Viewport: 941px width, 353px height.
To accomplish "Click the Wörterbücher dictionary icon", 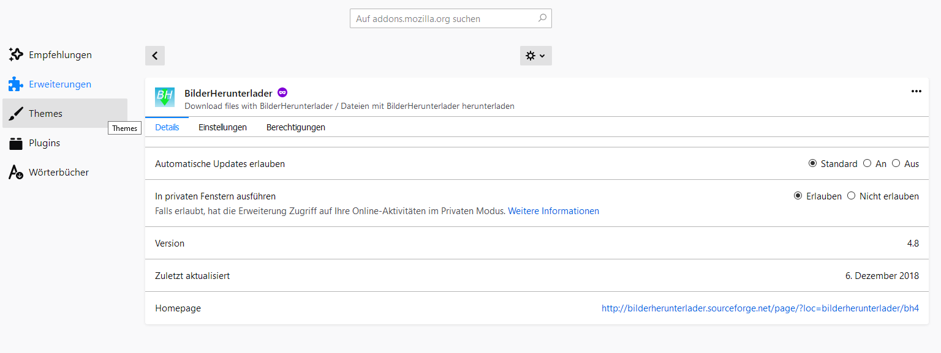I will click(16, 173).
